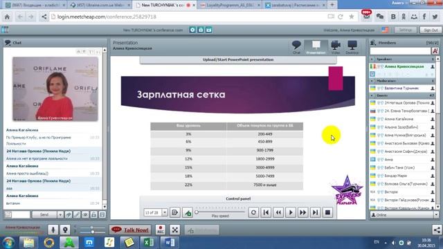The image size is (443, 249).
Task: Click the share icon at bottom right
Action: [x=437, y=230]
